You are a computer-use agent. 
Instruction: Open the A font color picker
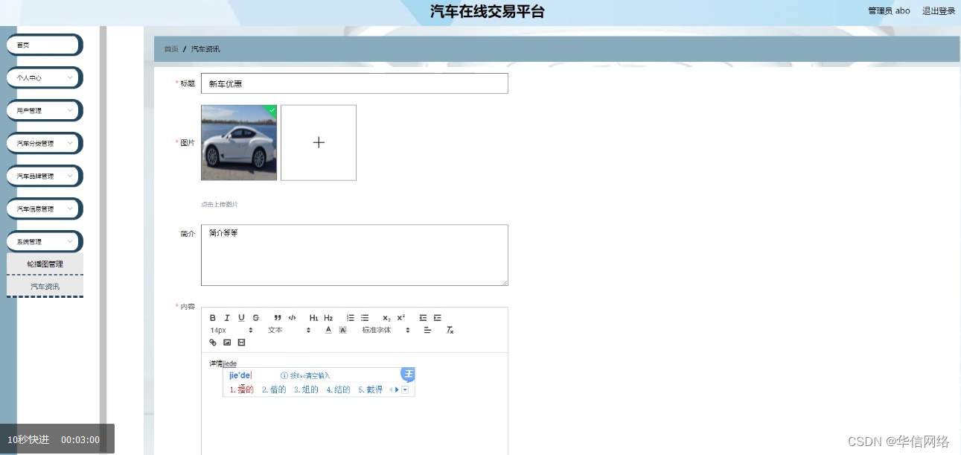click(328, 330)
